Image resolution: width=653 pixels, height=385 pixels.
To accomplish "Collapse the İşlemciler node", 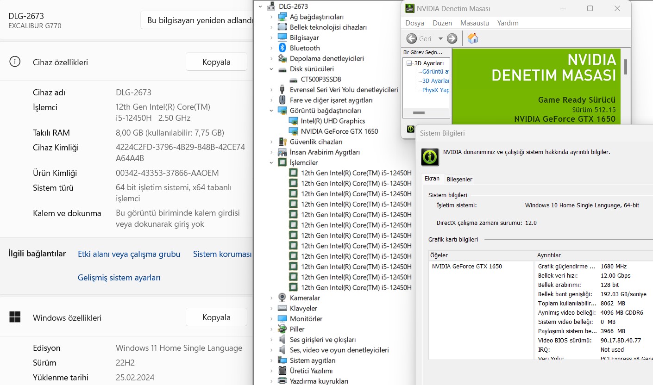I will tap(272, 162).
